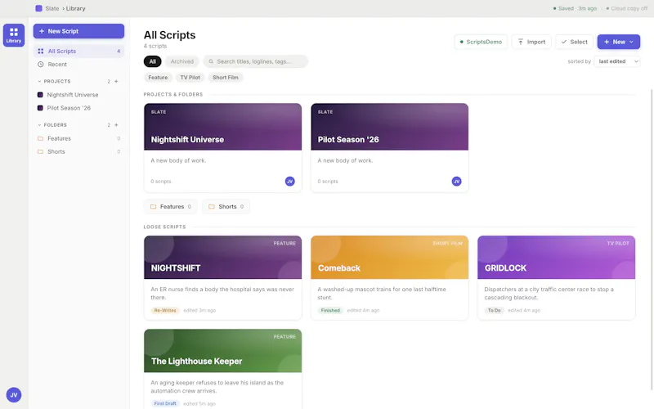Click the Features folder icon in sidebar
654x409 pixels.
click(40, 138)
